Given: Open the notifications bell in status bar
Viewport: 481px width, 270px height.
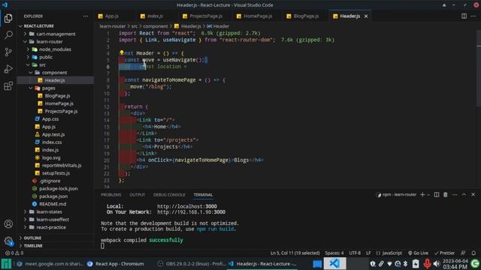Looking at the screenshot, I should [473, 253].
